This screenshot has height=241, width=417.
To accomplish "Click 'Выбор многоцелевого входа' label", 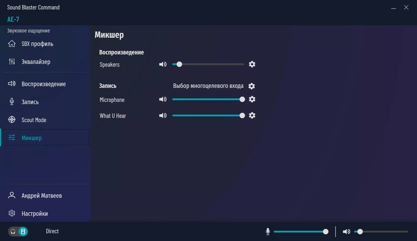I will [x=208, y=86].
